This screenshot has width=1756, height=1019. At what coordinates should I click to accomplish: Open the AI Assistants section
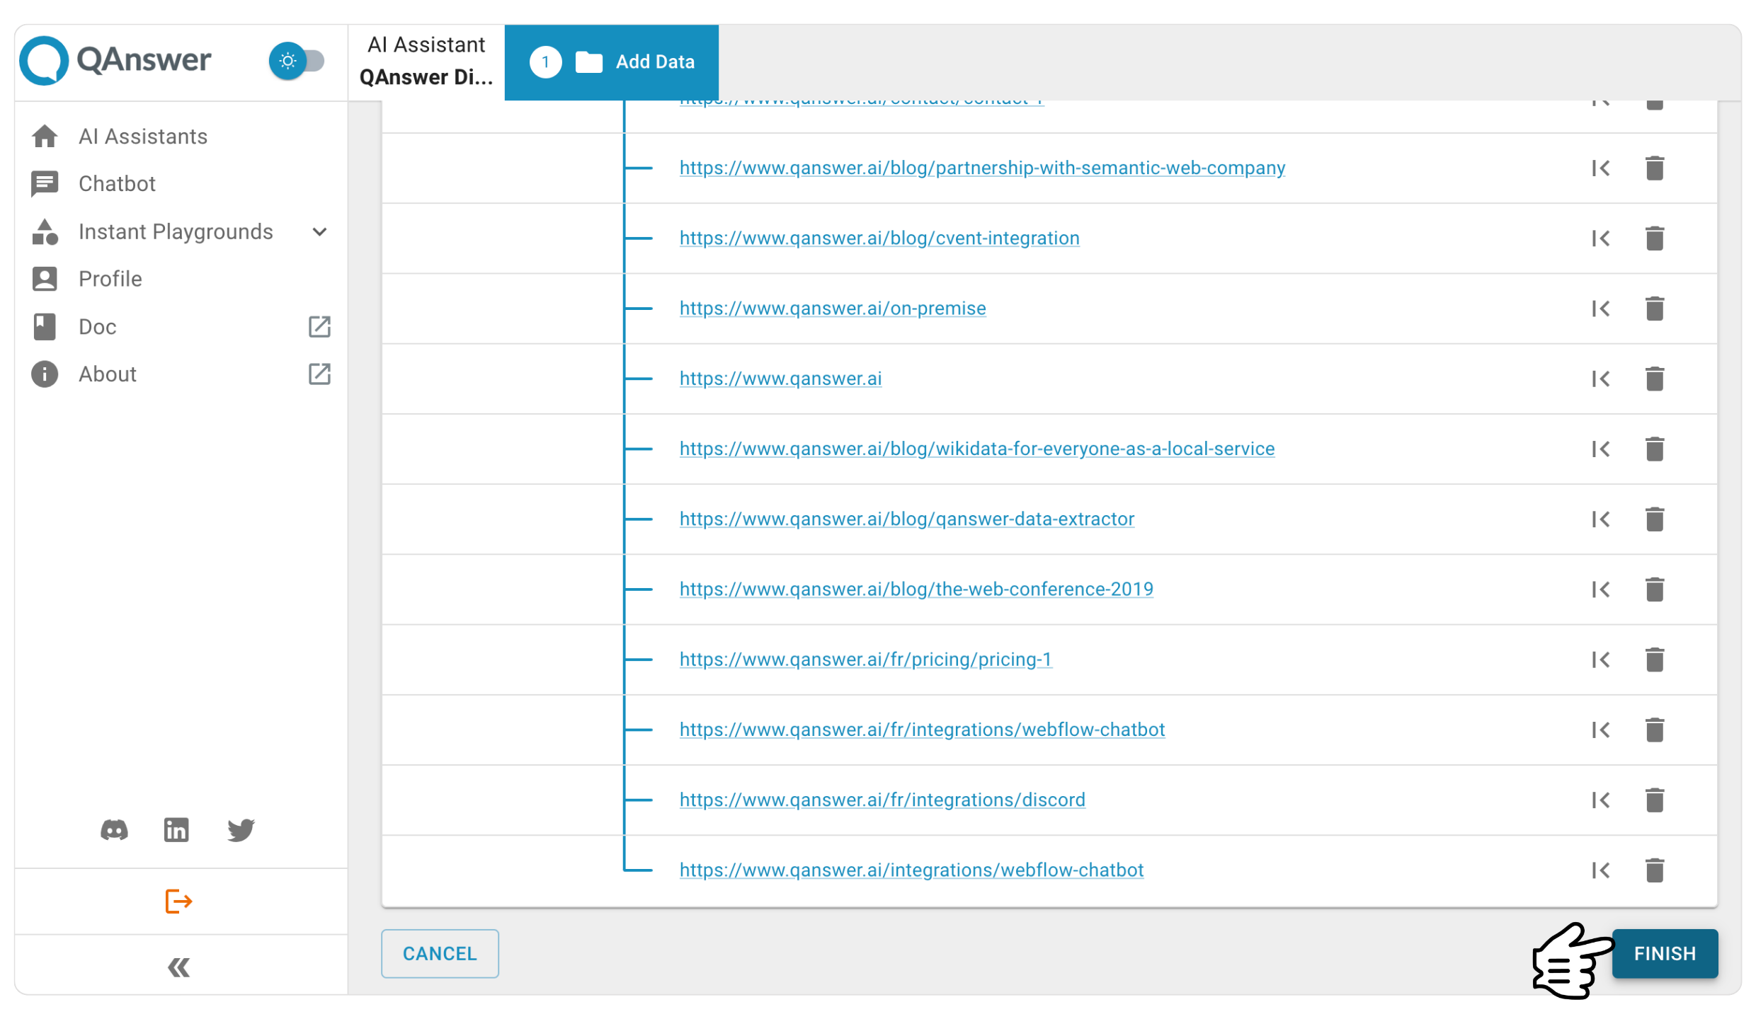tap(142, 136)
